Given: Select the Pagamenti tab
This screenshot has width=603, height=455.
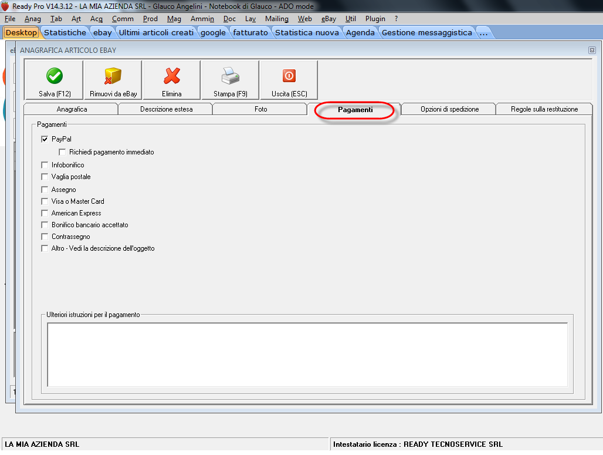Looking at the screenshot, I should [x=355, y=110].
